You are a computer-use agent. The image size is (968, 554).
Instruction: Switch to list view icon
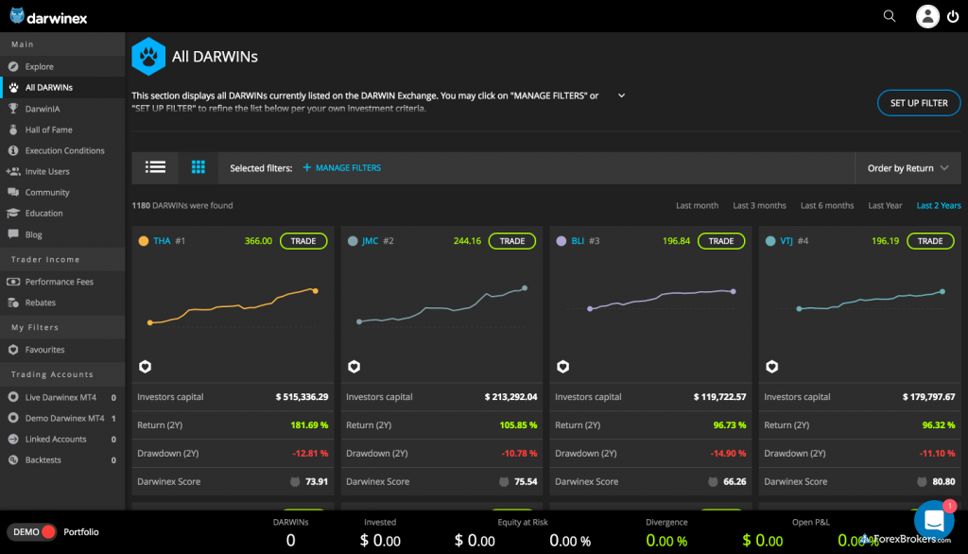(155, 167)
